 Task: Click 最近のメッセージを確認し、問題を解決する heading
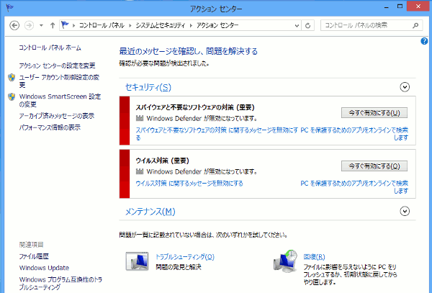tap(189, 51)
